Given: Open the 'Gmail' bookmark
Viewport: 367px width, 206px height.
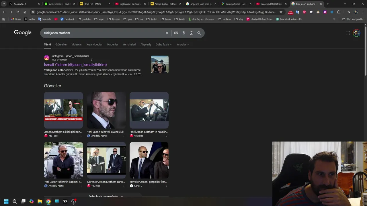Looking at the screenshot, I should pos(16,19).
